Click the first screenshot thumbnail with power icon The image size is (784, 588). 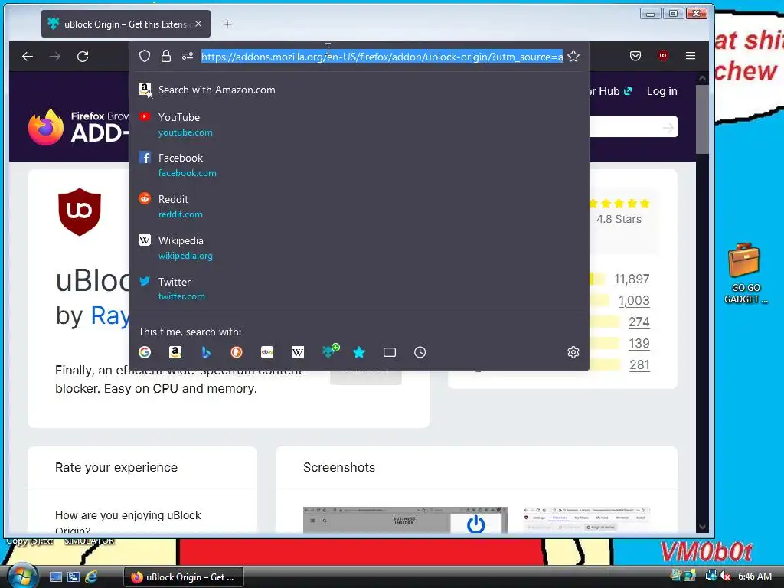pos(405,520)
